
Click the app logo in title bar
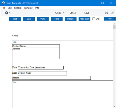pyautogui.click(x=3, y=3)
